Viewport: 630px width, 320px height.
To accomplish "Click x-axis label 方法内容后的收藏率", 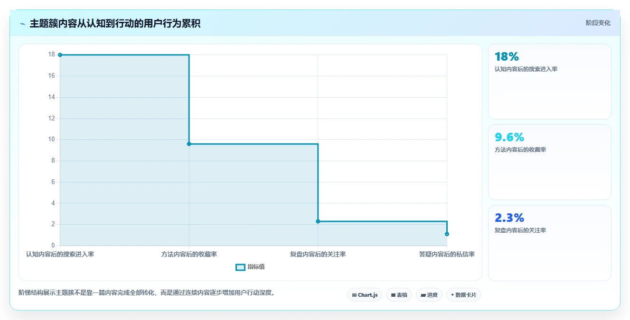I will click(189, 255).
